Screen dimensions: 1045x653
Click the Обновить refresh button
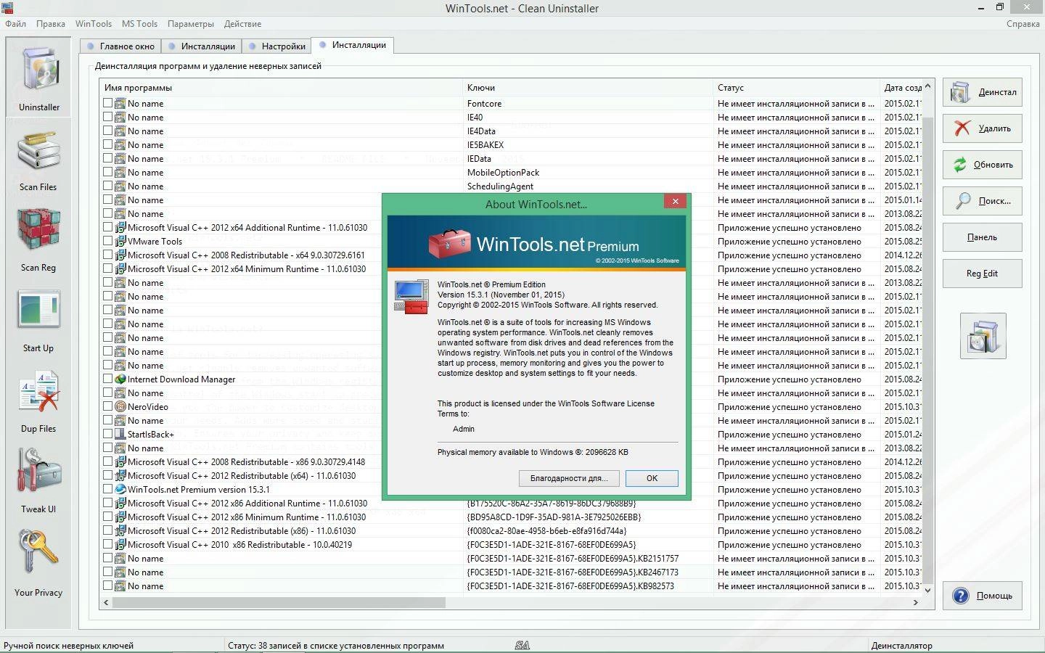click(x=983, y=165)
